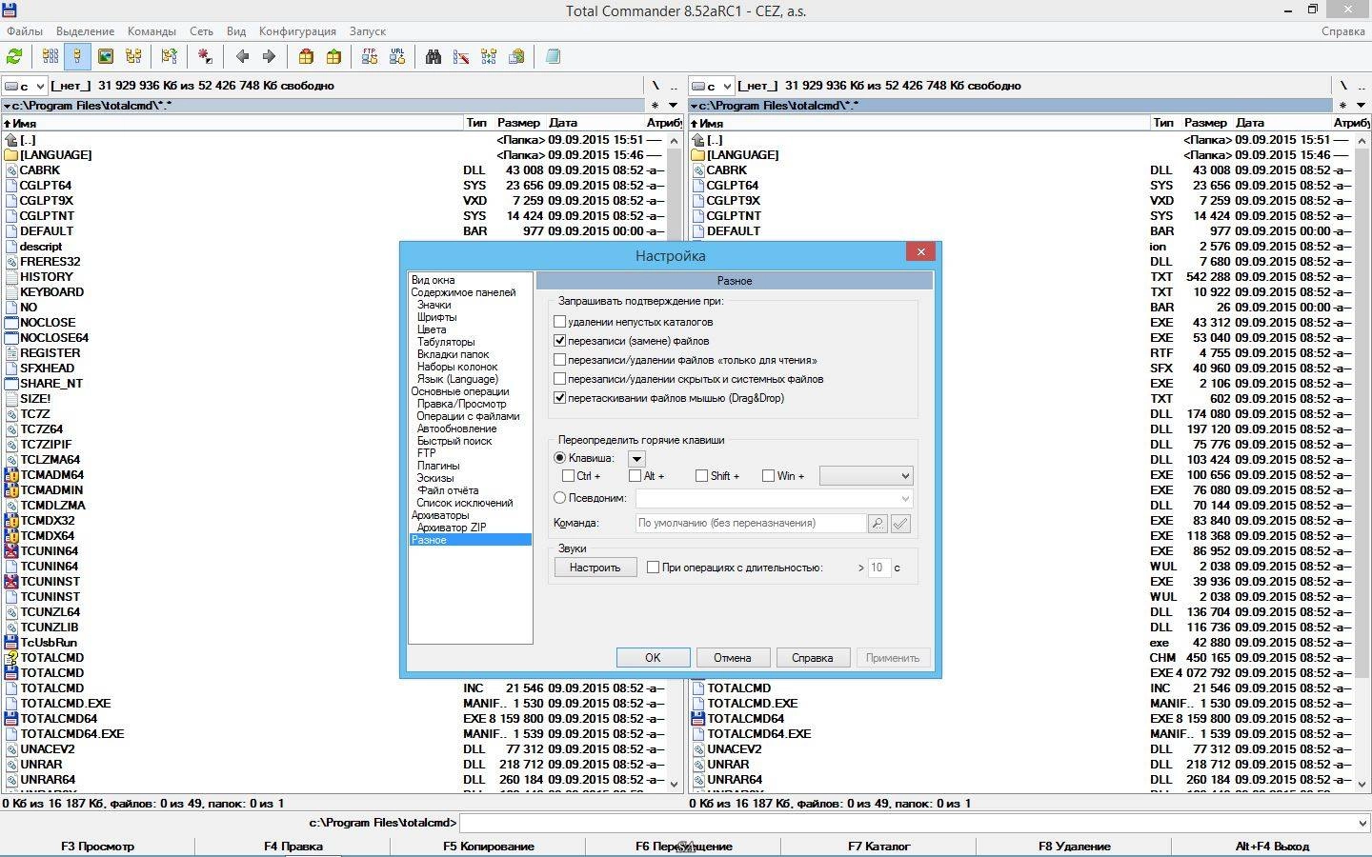Viewport: 1372px width, 857px height.
Task: Open the Выделение menu
Action: (x=85, y=31)
